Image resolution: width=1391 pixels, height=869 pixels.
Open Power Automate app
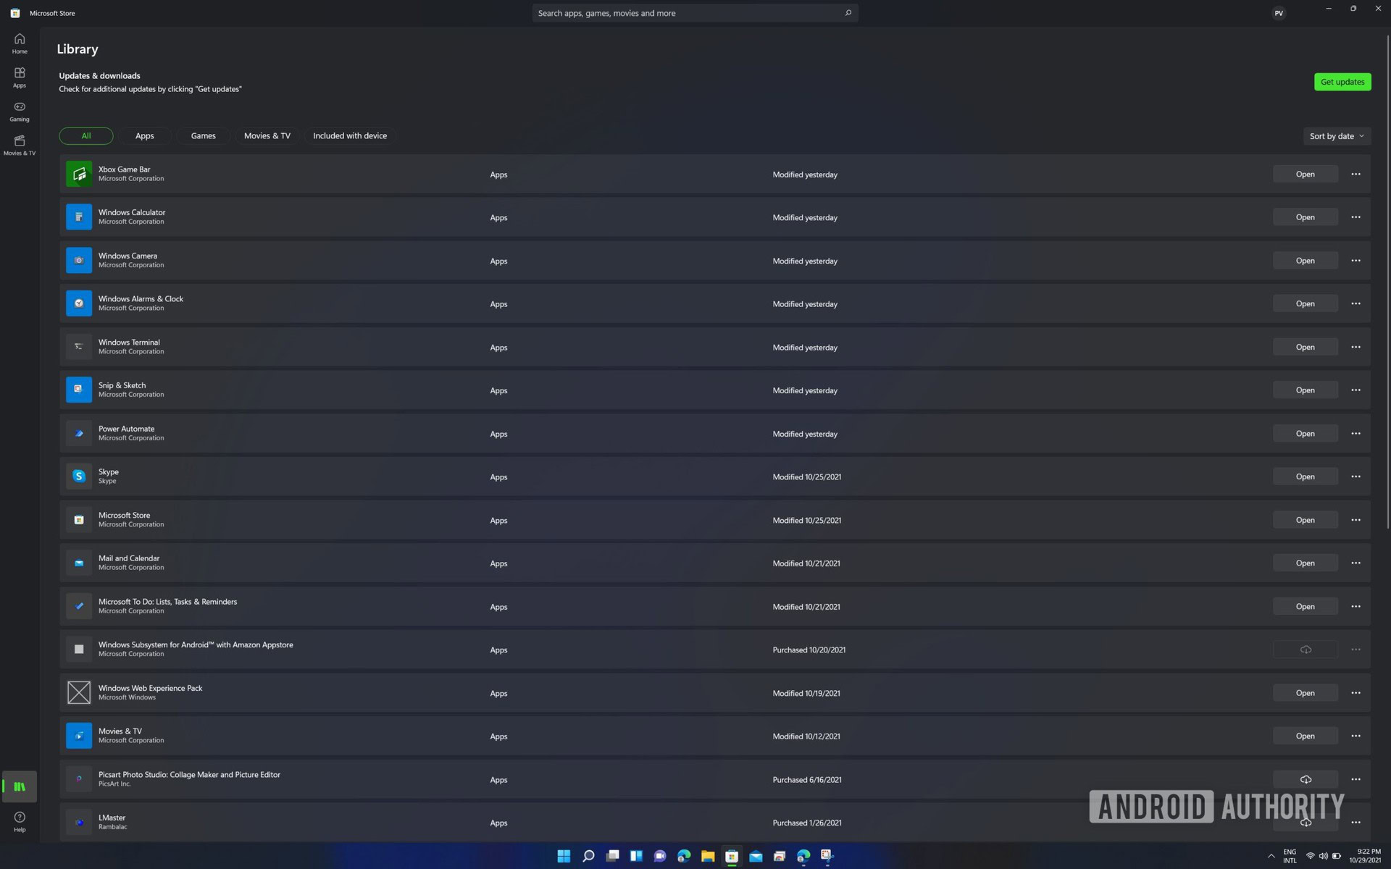(1305, 432)
